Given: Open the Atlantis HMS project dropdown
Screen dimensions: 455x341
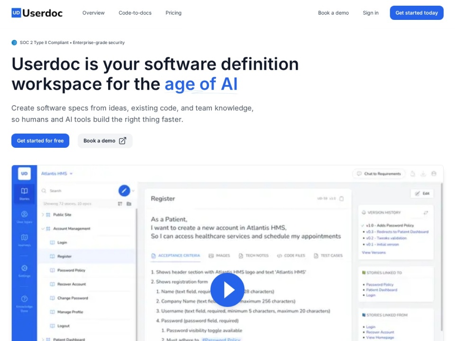Looking at the screenshot, I should coord(56,173).
